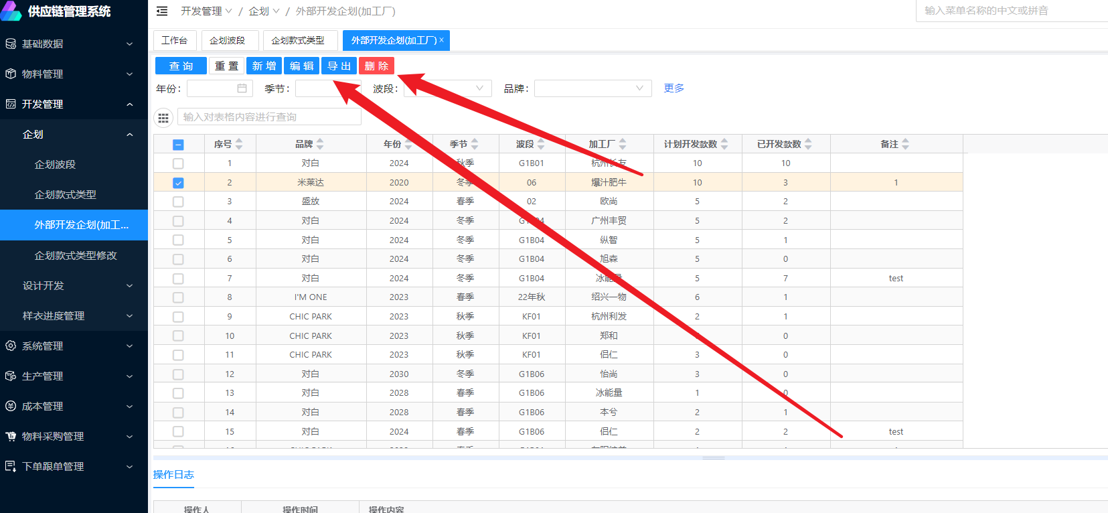Screen dimensions: 1108x513
Task: Click the calendar icon in the 年份 field
Action: [x=242, y=88]
